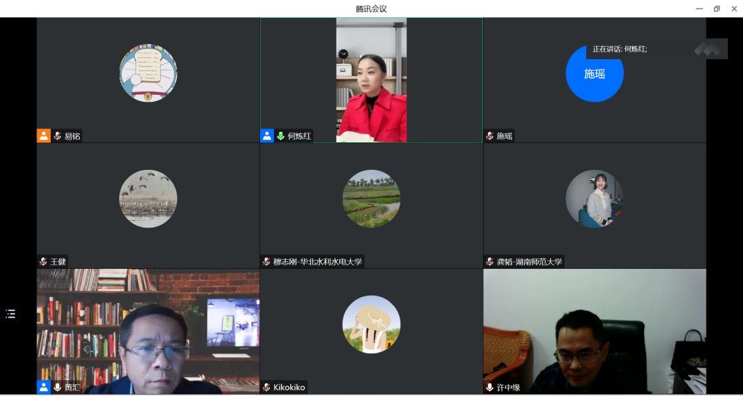
Task: Open the list panel icon on left edge
Action: point(10,313)
